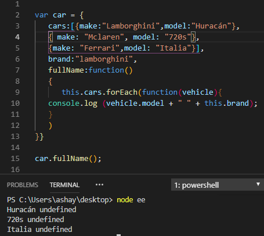Click 'console' on line 10

64,103
